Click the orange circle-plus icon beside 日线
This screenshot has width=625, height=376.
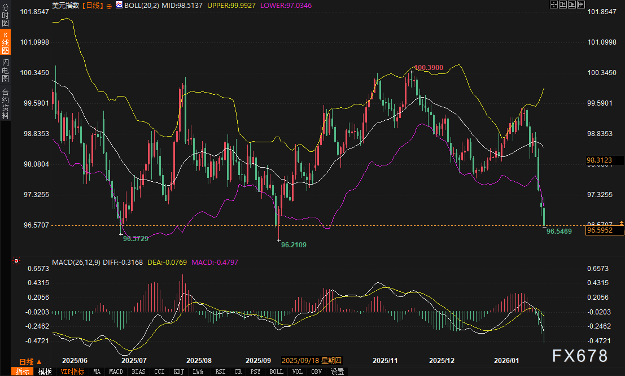[x=109, y=5]
